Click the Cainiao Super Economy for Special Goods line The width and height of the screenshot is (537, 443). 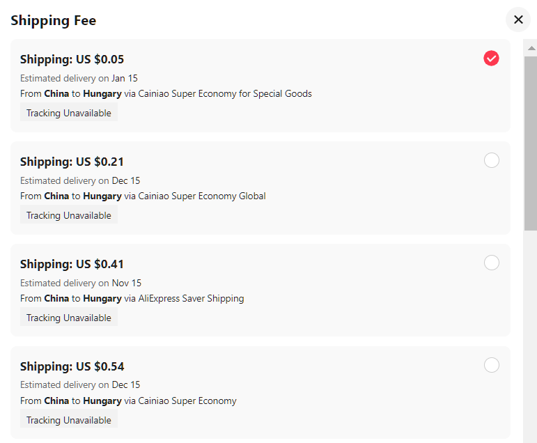click(x=166, y=93)
